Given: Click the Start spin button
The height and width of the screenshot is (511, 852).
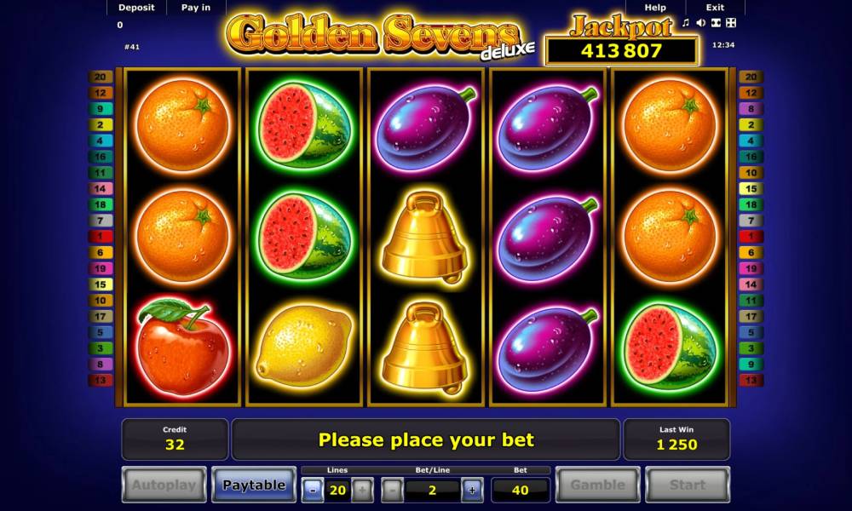Looking at the screenshot, I should 688,485.
